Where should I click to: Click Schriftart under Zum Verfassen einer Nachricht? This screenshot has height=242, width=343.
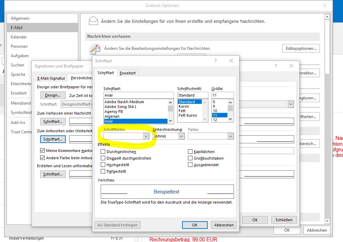53,122
